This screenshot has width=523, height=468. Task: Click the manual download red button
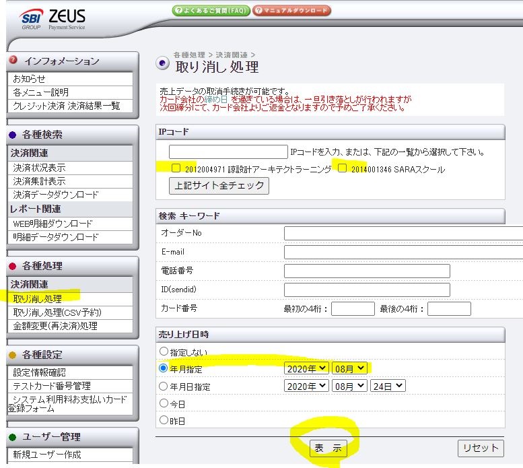(292, 11)
